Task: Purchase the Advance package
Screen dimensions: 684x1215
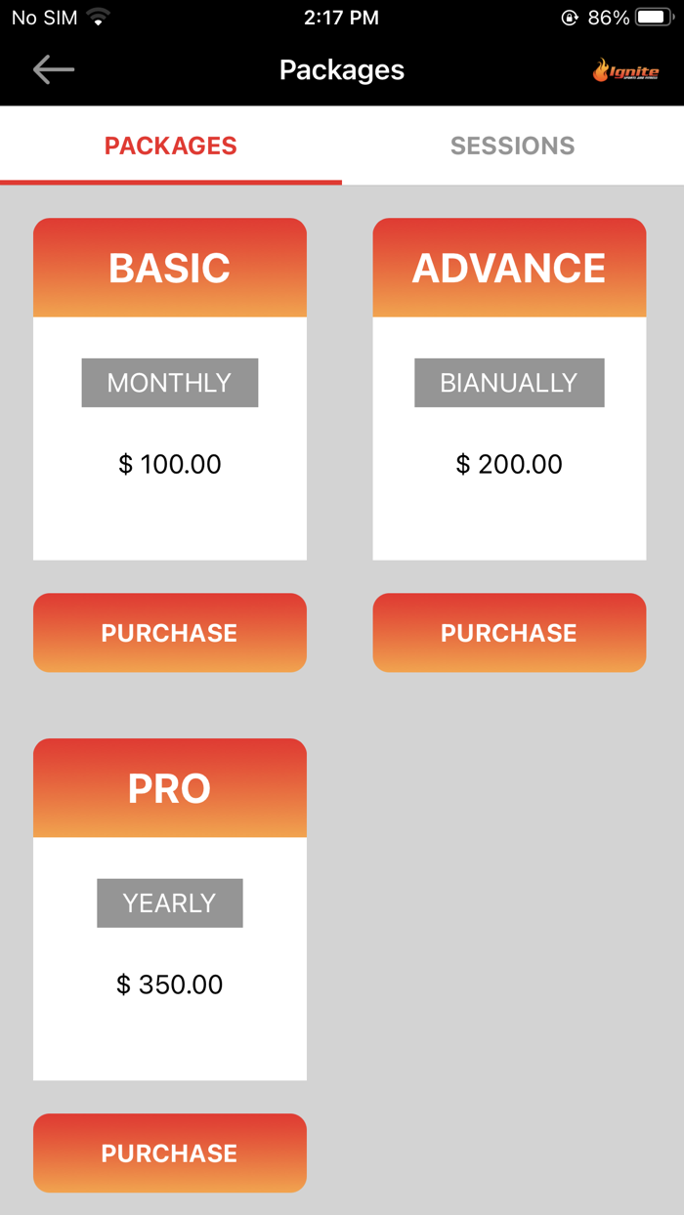Action: tap(509, 633)
